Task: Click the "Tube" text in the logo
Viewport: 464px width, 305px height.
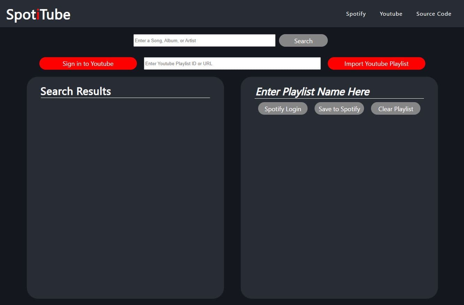Action: (x=55, y=15)
